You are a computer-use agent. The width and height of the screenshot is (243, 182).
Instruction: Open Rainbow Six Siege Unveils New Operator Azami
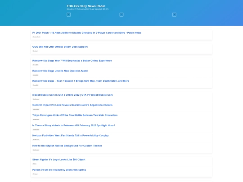[60, 71]
